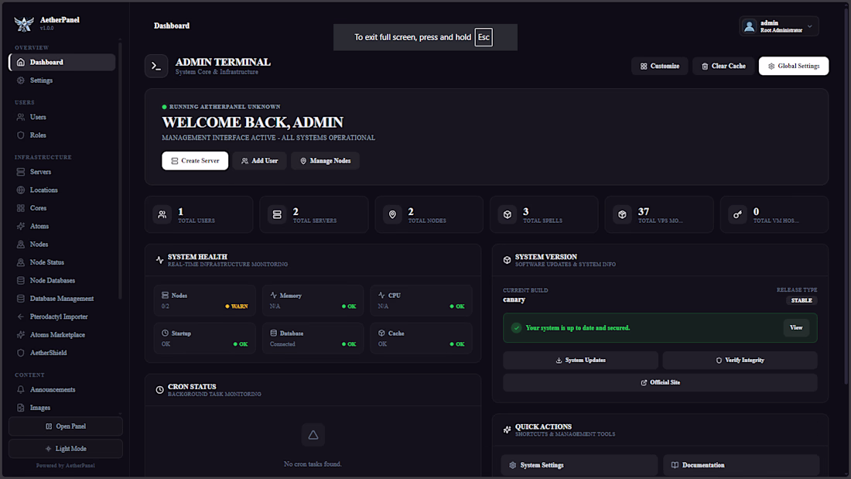Click the admin user avatar icon

tap(750, 26)
